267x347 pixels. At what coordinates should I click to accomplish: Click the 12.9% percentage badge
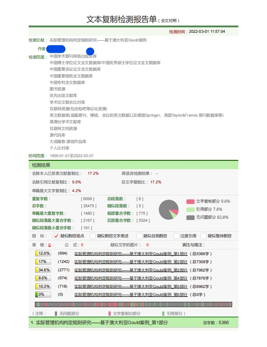pyautogui.click(x=43, y=254)
